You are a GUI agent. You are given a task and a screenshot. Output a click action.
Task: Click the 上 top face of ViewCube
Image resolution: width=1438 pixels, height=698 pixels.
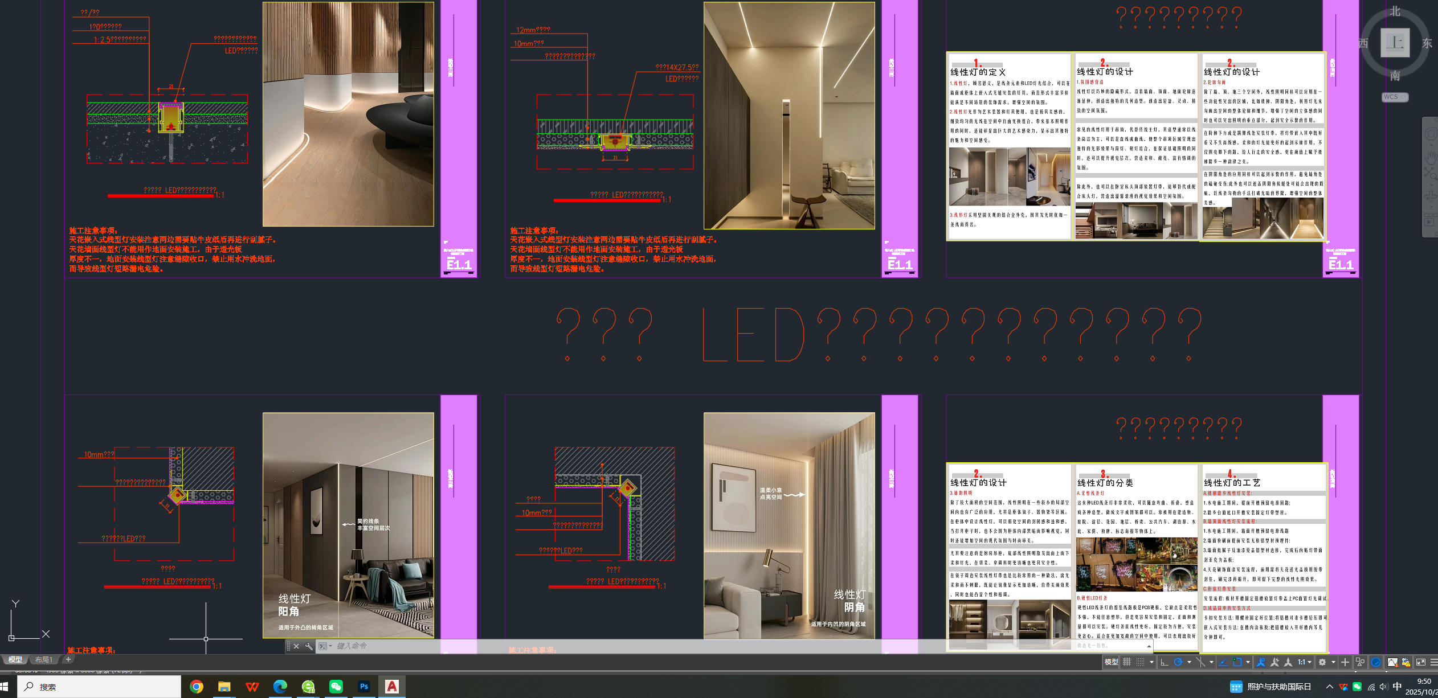pyautogui.click(x=1395, y=43)
